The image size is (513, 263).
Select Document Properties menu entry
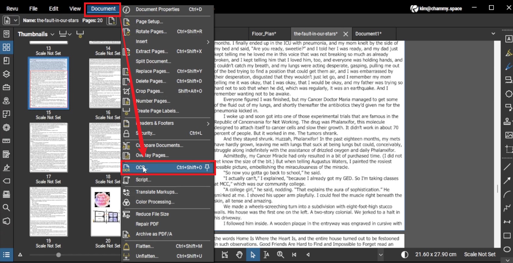[x=167, y=9]
